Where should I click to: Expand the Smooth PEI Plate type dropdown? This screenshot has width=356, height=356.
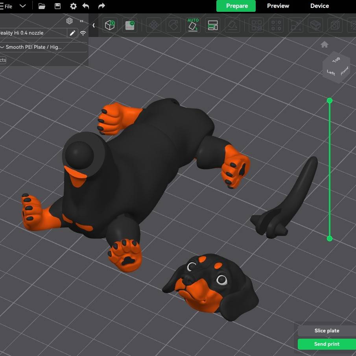coord(2,47)
